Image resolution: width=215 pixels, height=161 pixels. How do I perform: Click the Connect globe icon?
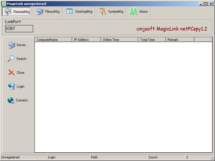11,100
